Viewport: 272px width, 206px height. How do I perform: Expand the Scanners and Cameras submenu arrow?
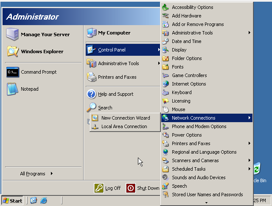250,160
